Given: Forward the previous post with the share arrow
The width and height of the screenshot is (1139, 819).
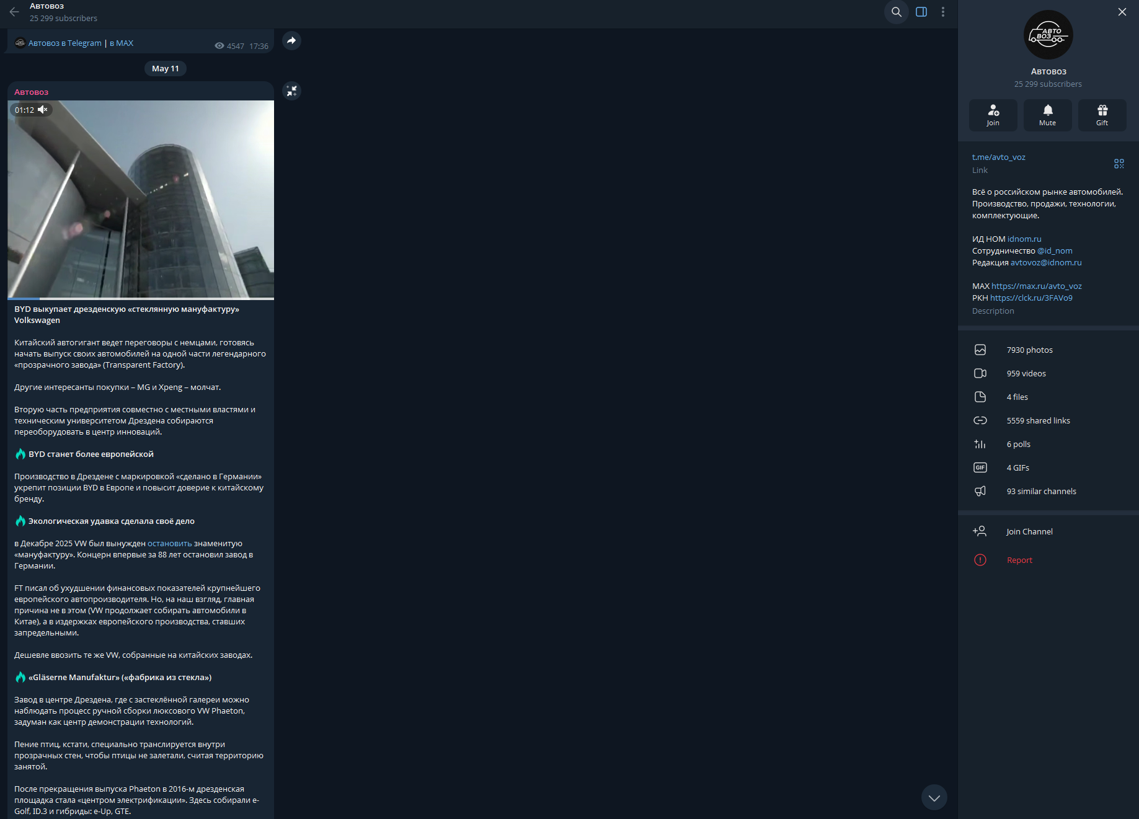Looking at the screenshot, I should coord(291,40).
